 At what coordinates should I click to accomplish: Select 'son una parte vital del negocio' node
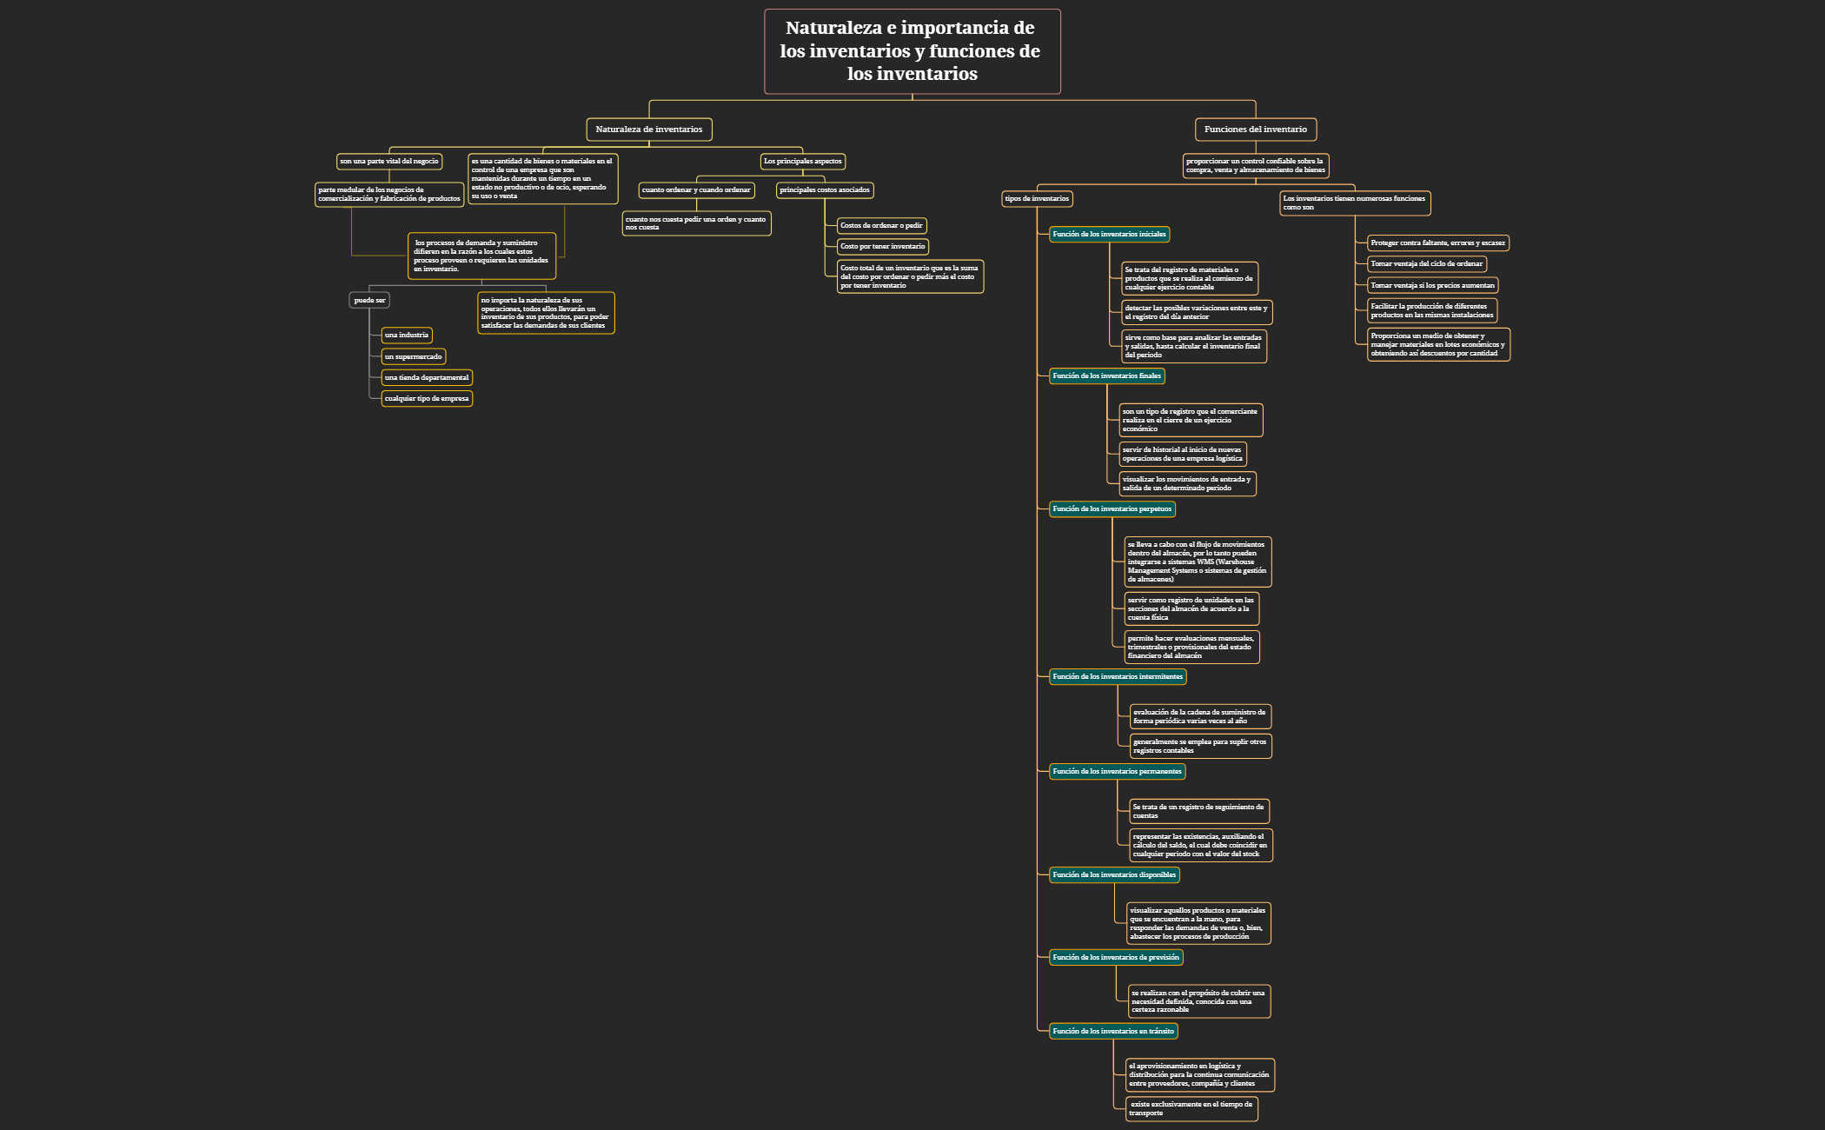(x=388, y=162)
